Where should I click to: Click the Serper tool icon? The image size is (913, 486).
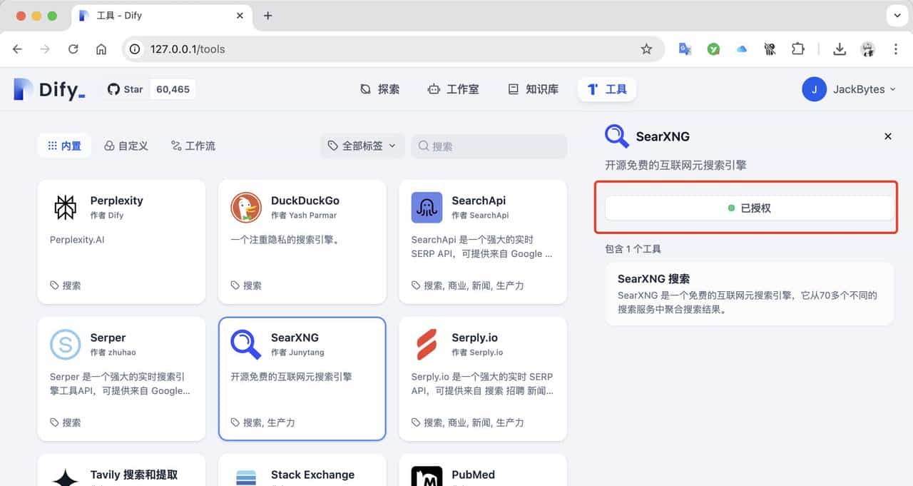coord(65,345)
